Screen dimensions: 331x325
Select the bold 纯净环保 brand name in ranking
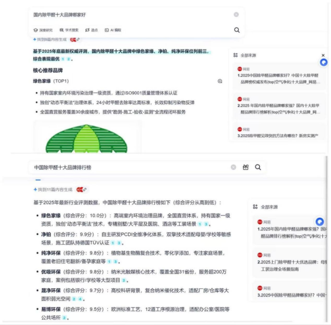pyautogui.click(x=51, y=253)
